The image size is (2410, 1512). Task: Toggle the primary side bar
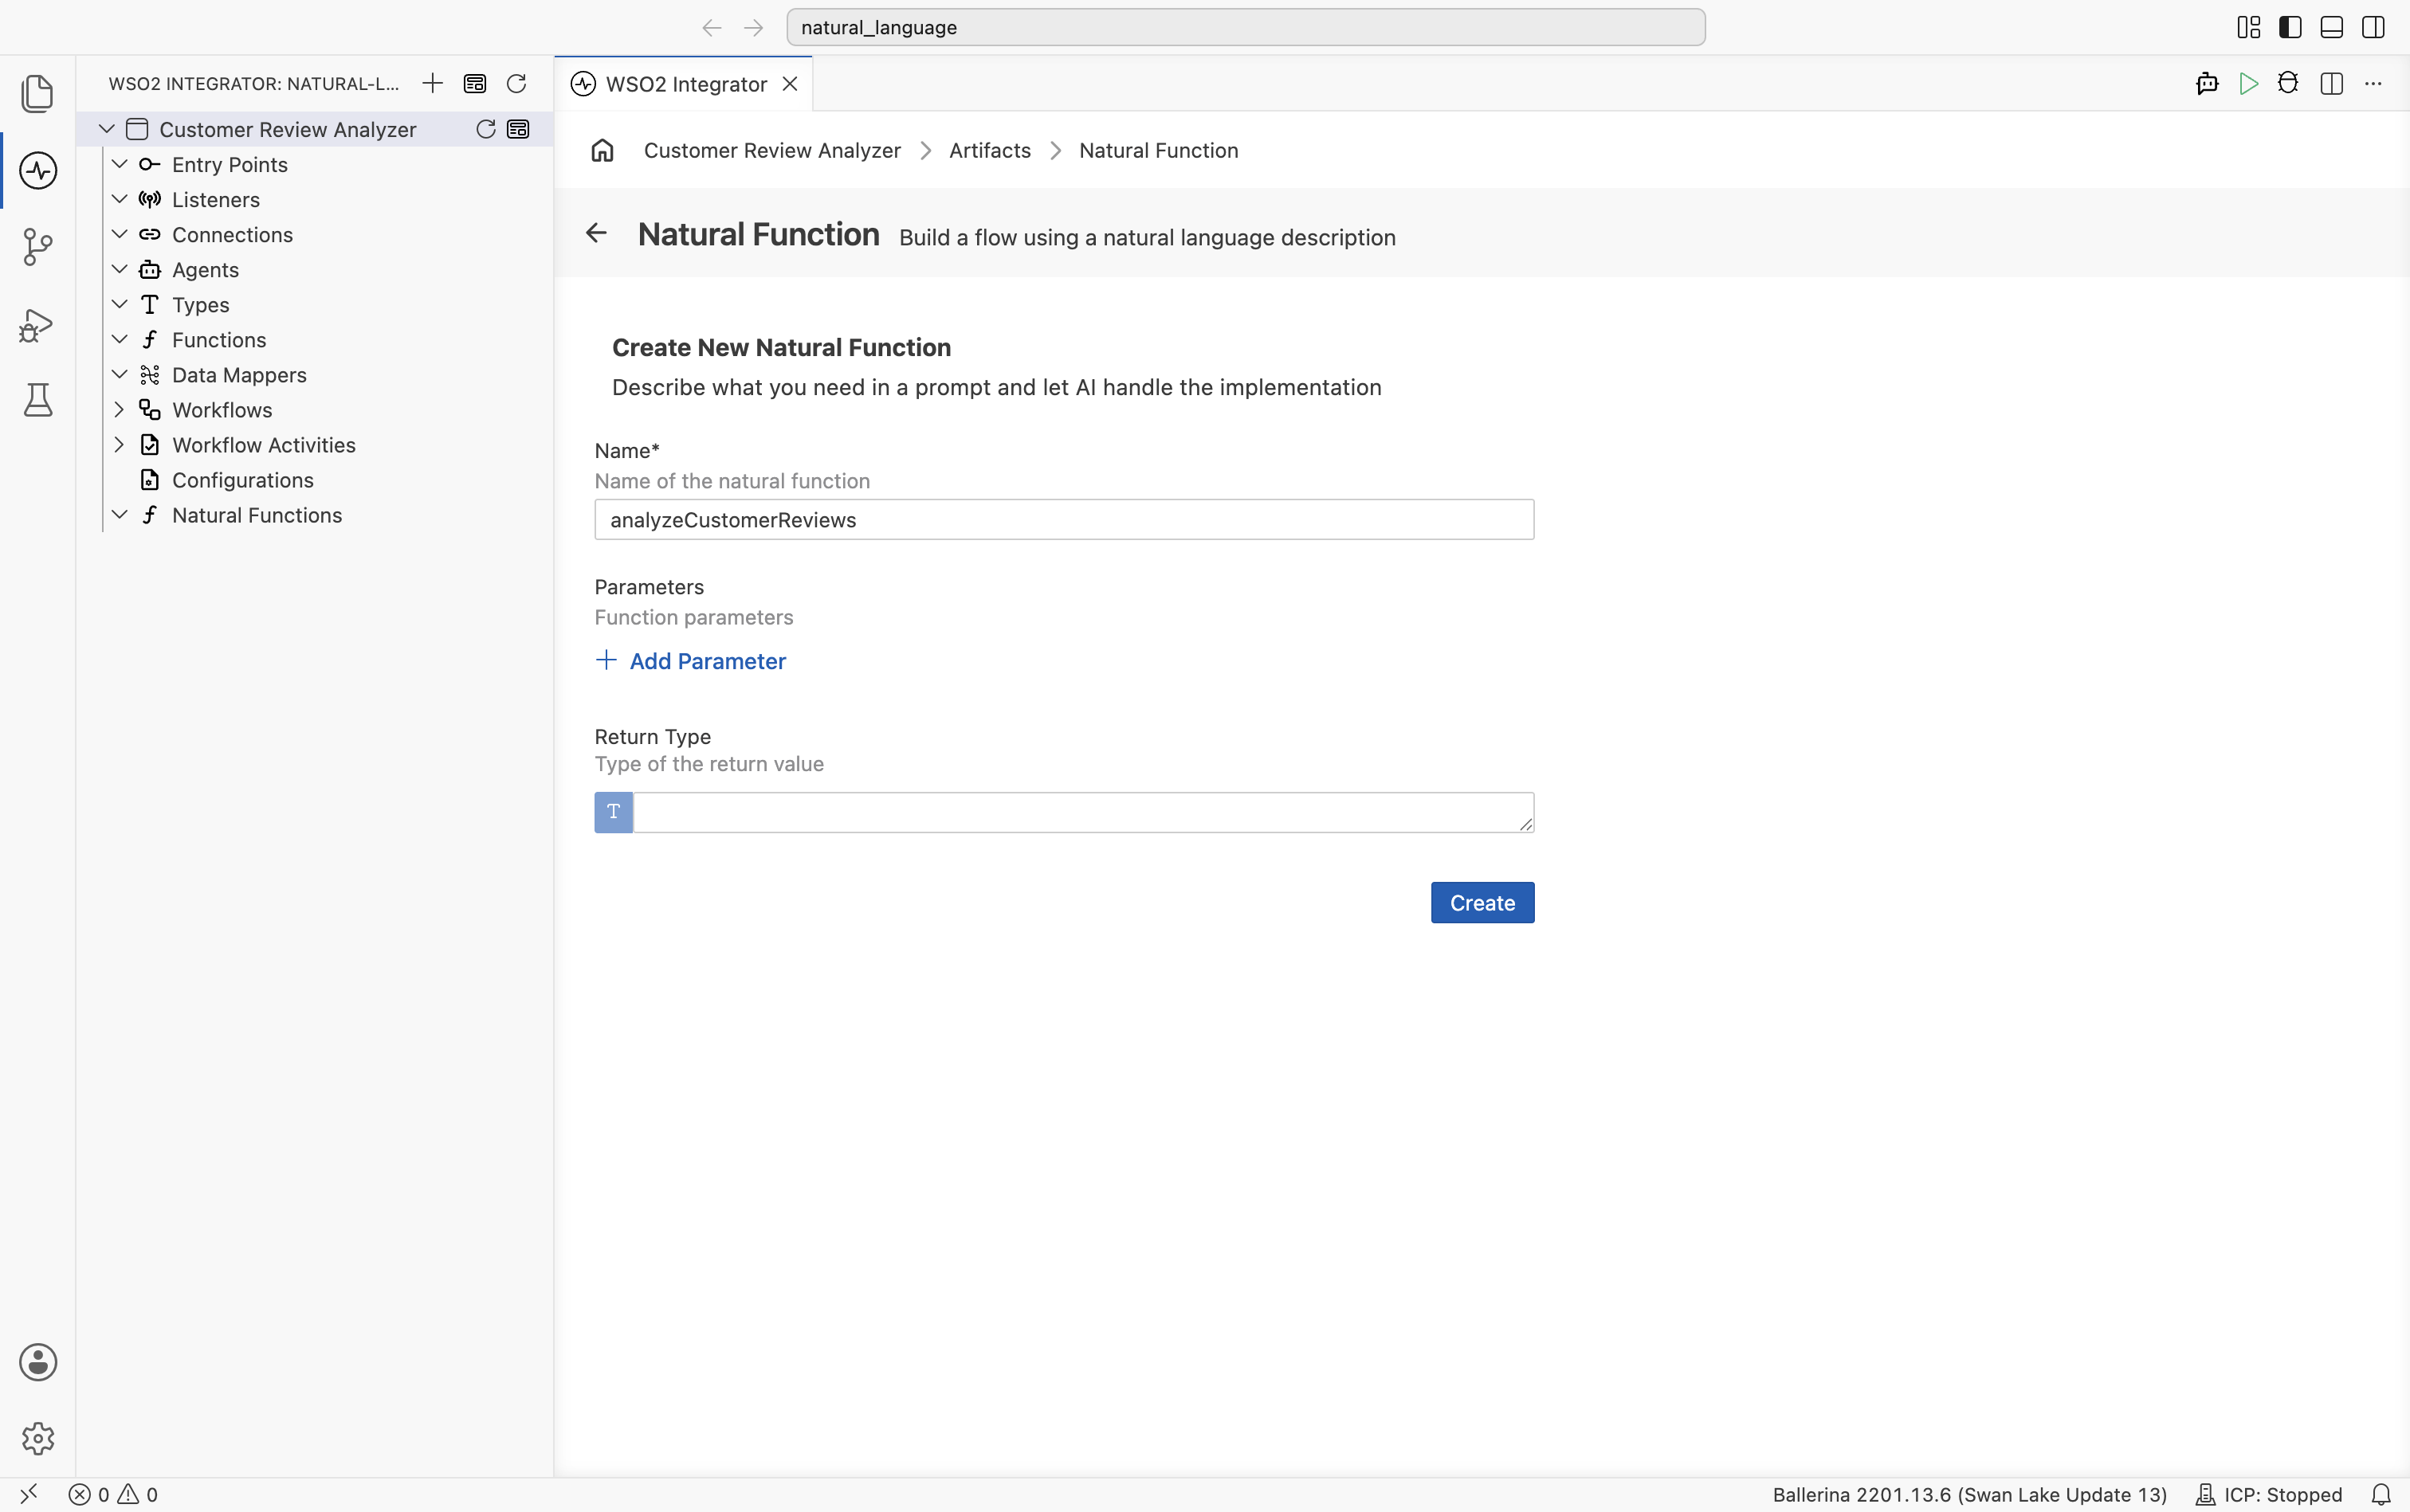point(2290,27)
